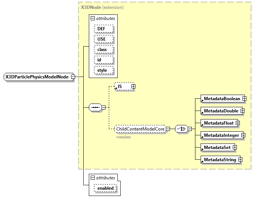Viewport: 255px width, 203px height.
Task: Click the MetadataInteger element label
Action: click(x=221, y=135)
